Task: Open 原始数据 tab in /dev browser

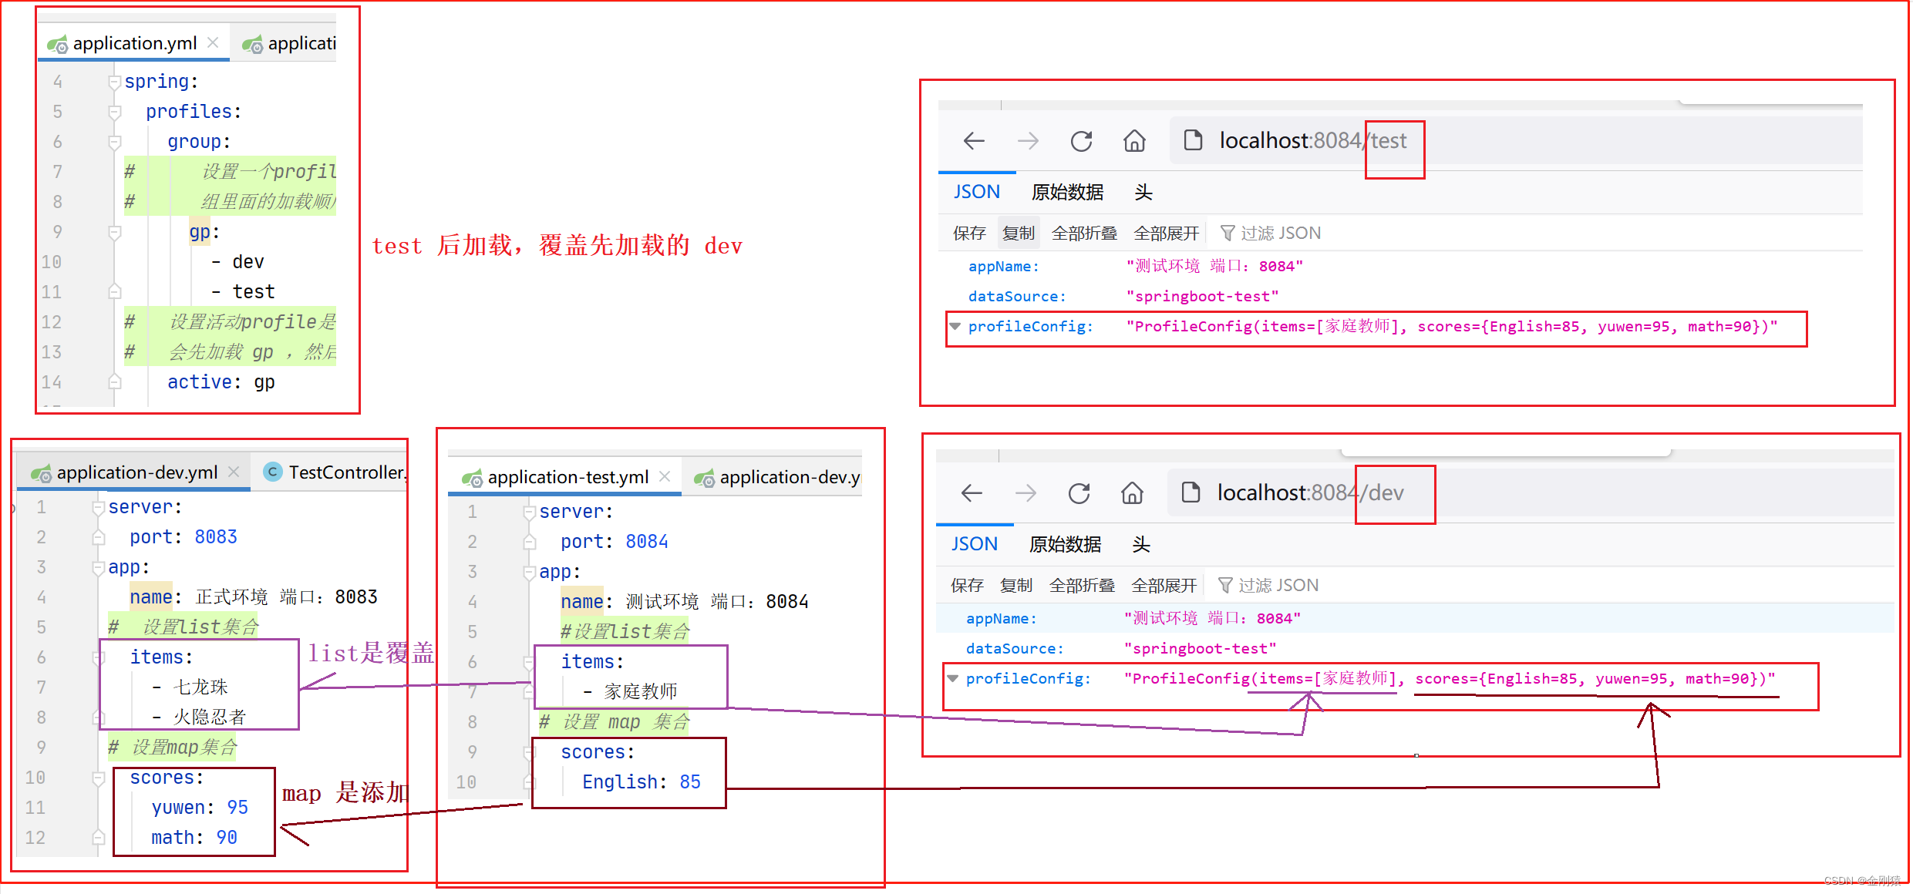Action: (x=1065, y=544)
